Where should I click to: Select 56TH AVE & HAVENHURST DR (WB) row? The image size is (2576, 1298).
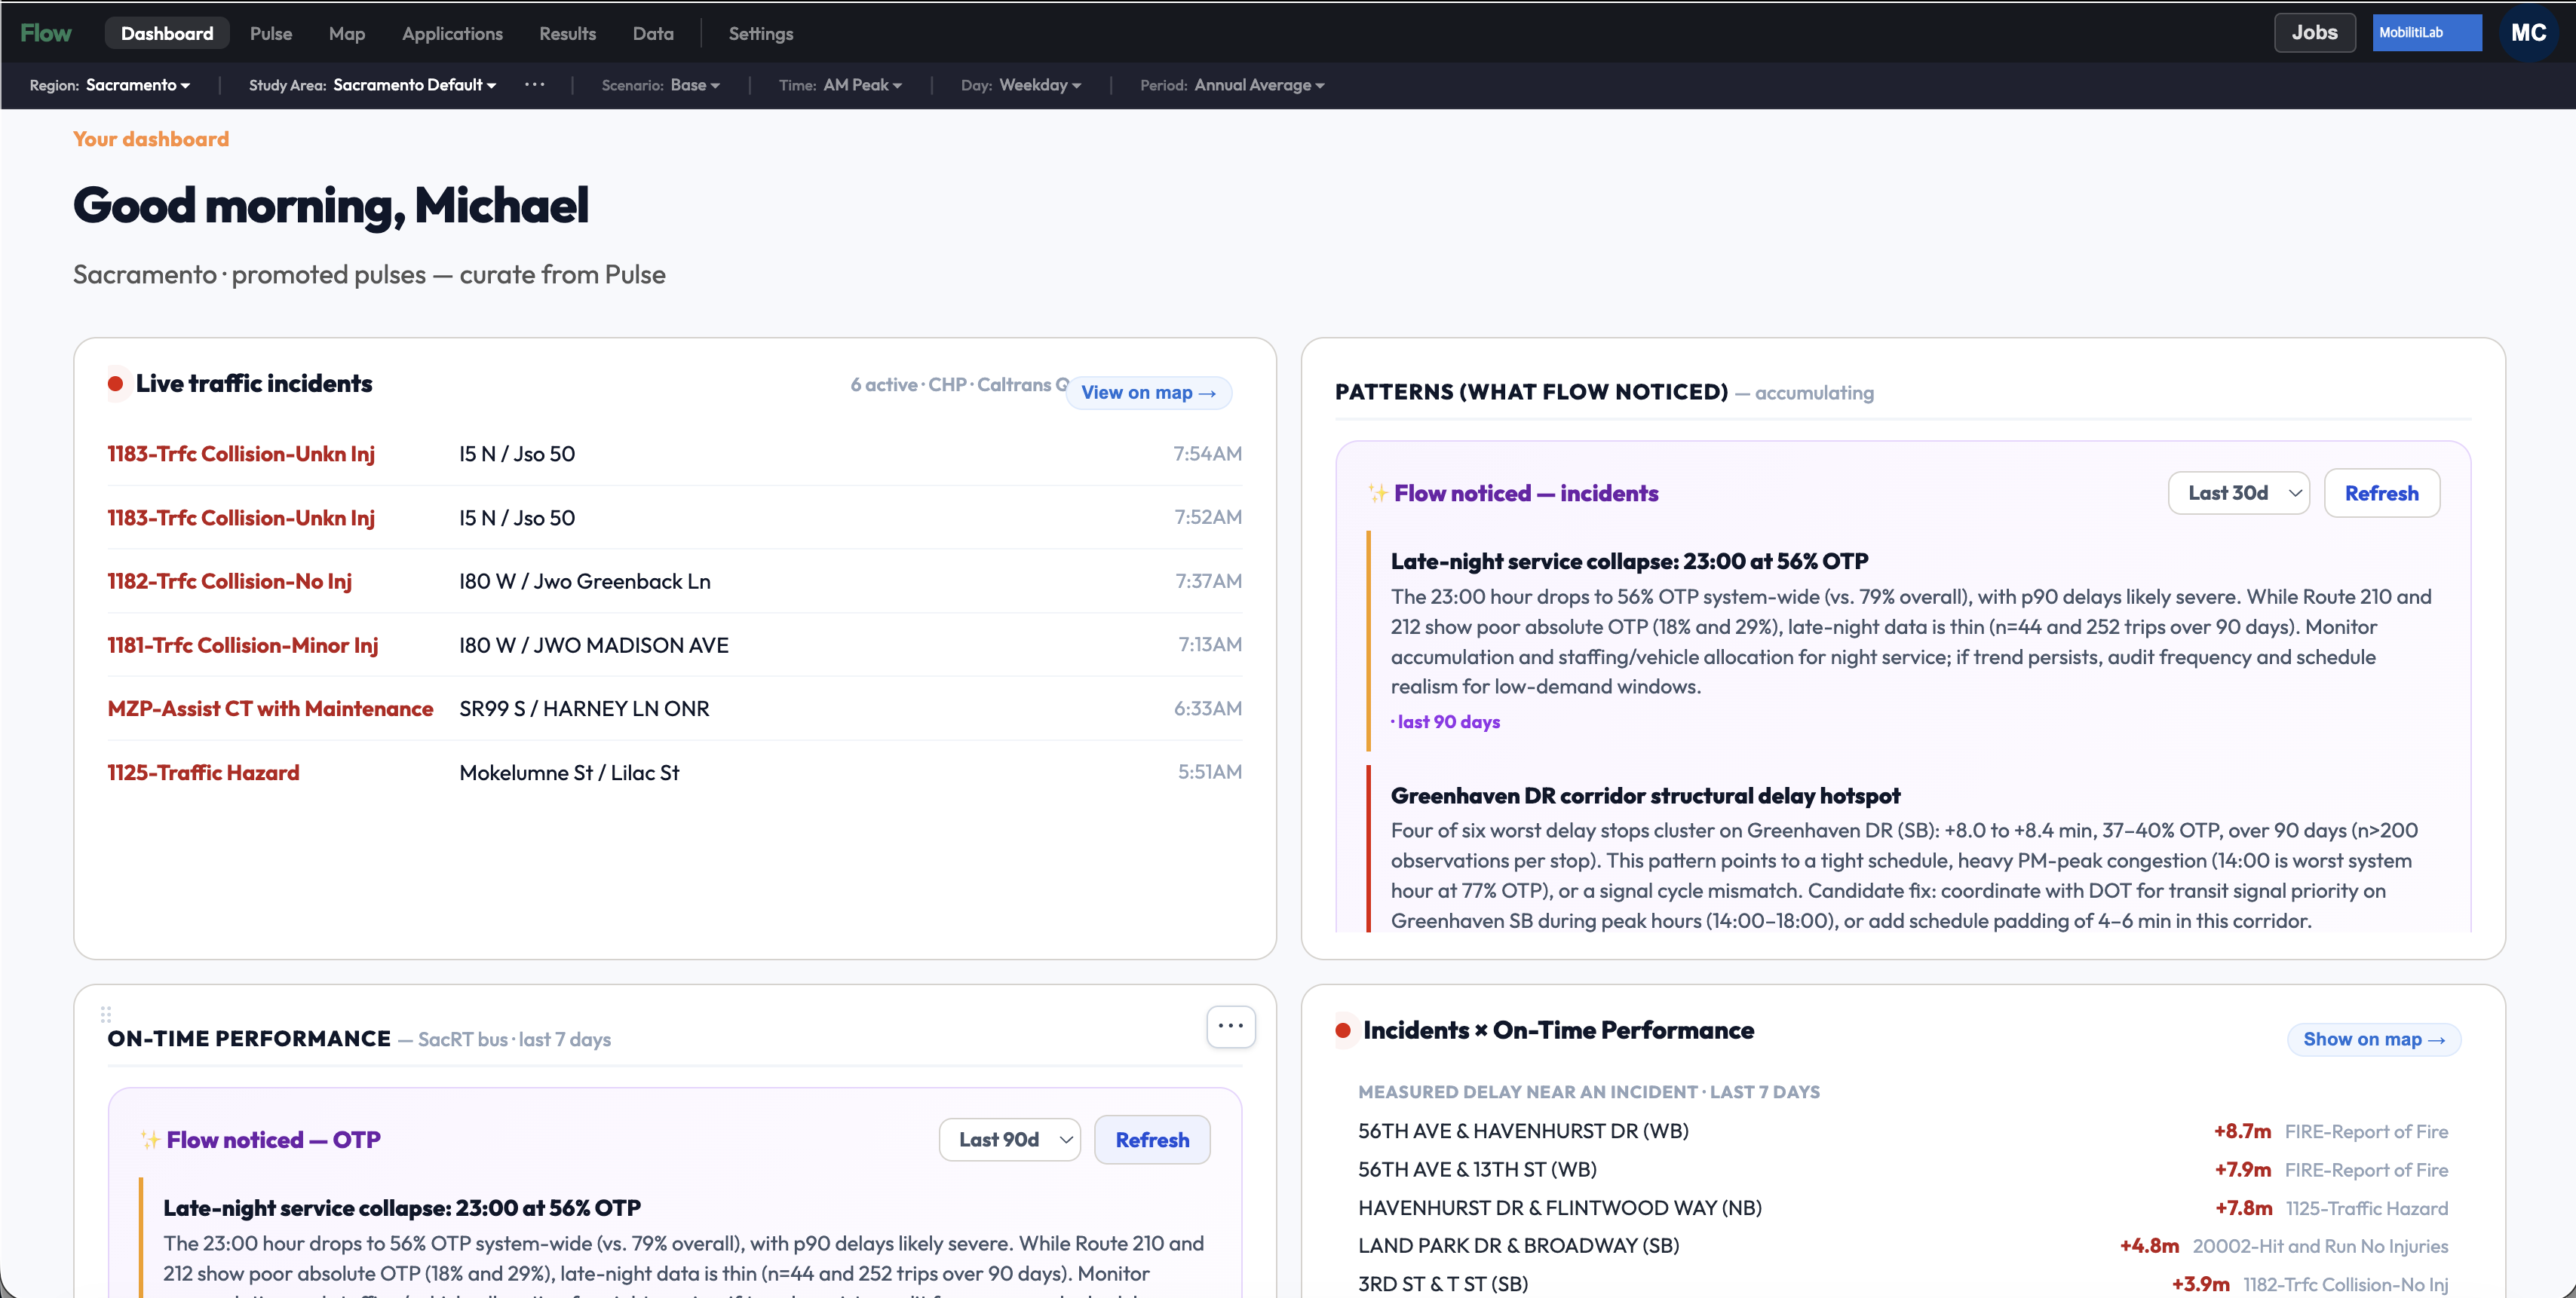1903,1131
